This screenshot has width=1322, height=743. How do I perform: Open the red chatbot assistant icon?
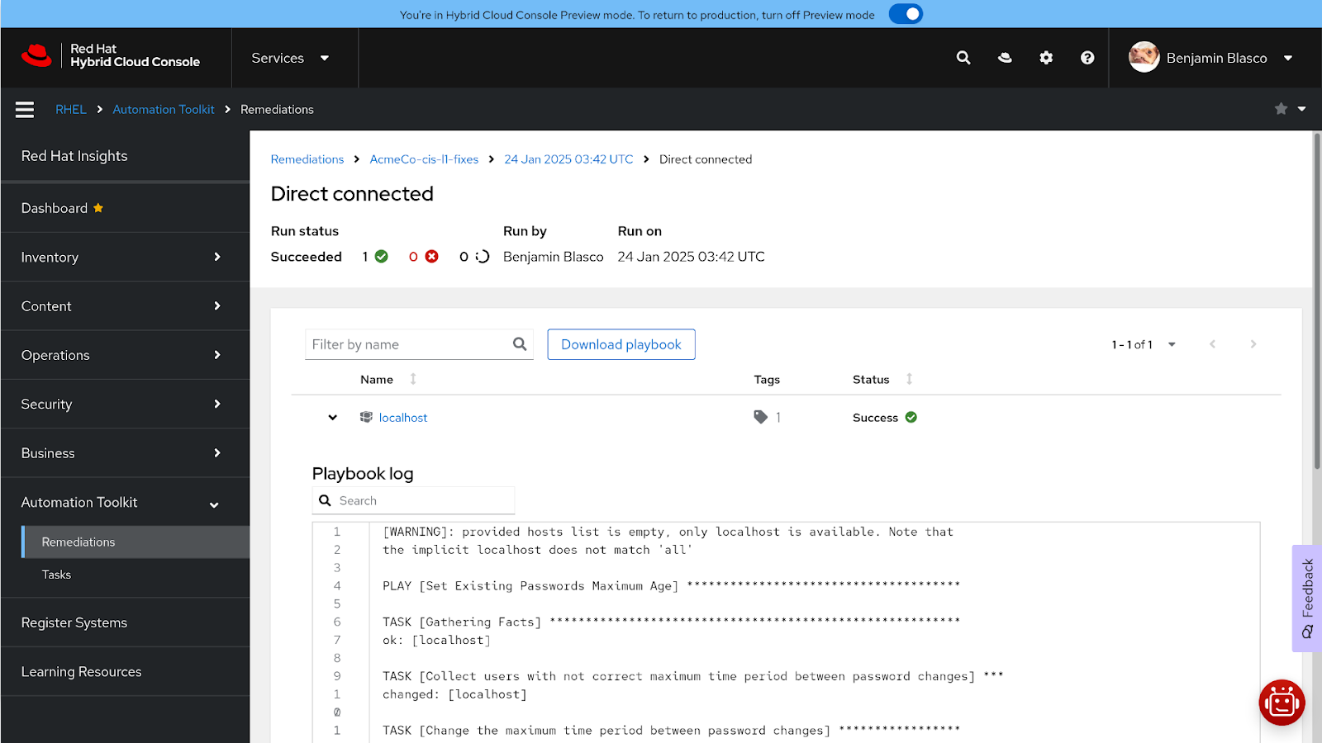point(1282,703)
